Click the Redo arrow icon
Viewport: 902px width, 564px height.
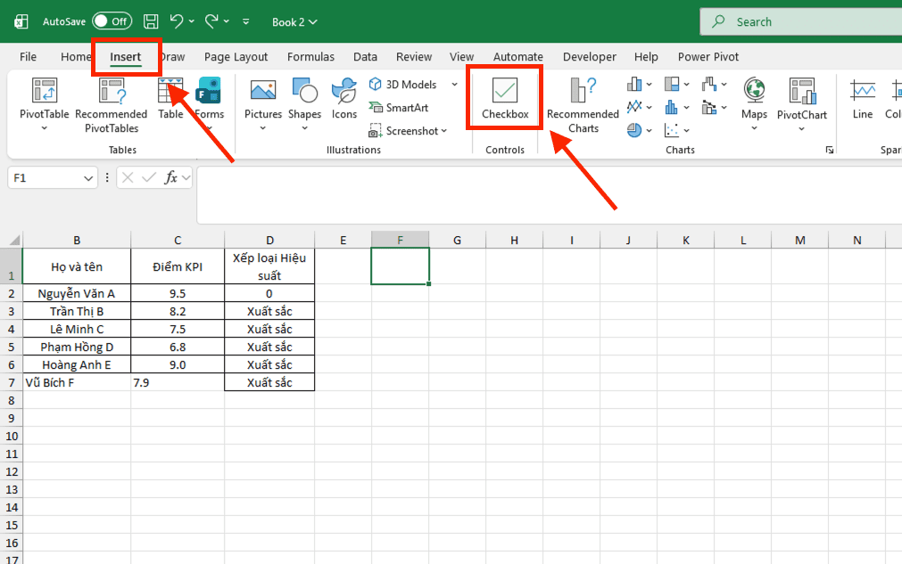pyautogui.click(x=211, y=21)
